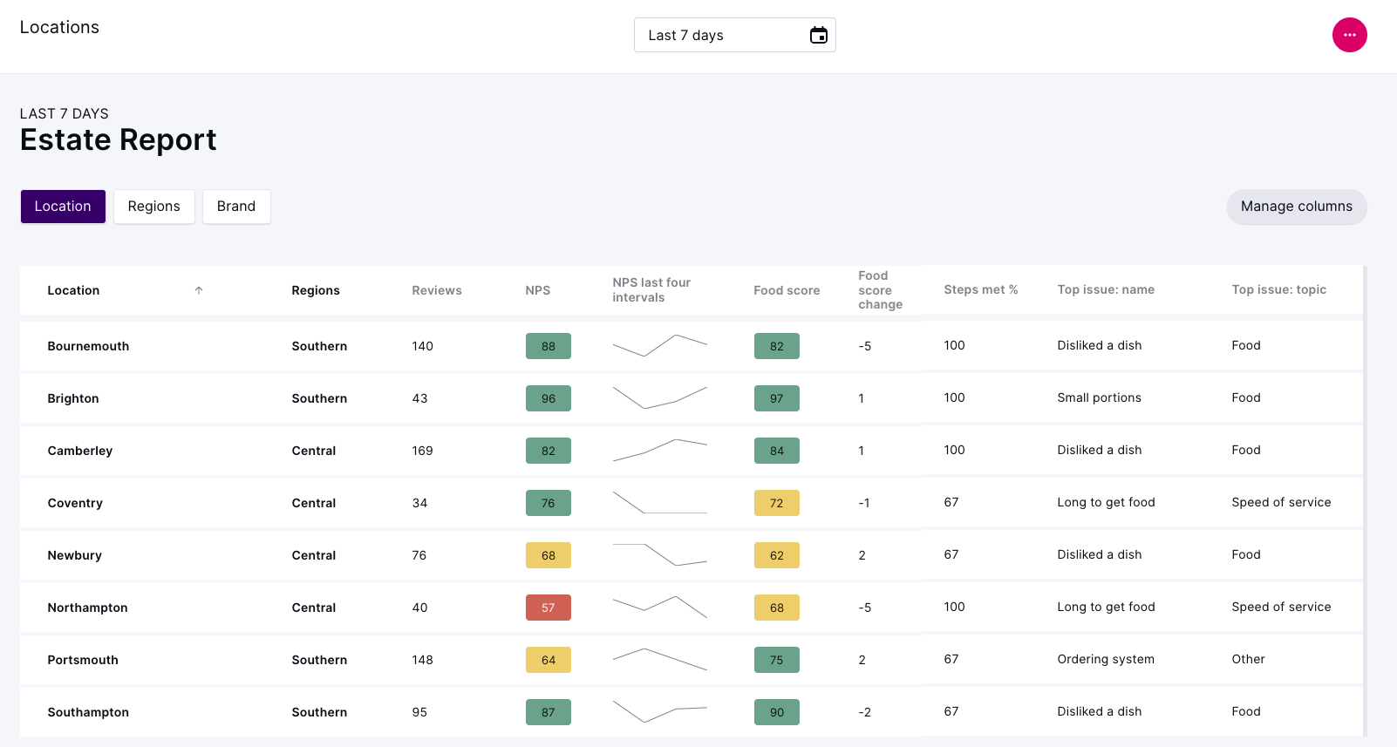Click Brighton NPS trend sparkline

[659, 398]
